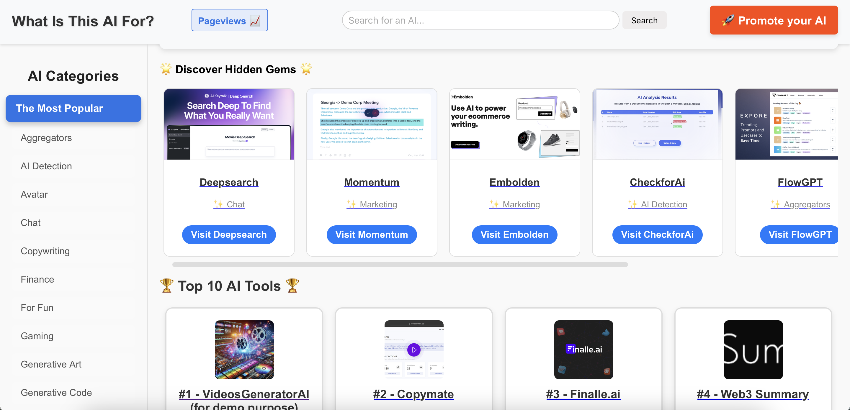
Task: Open the Embolden title link
Action: tap(514, 182)
